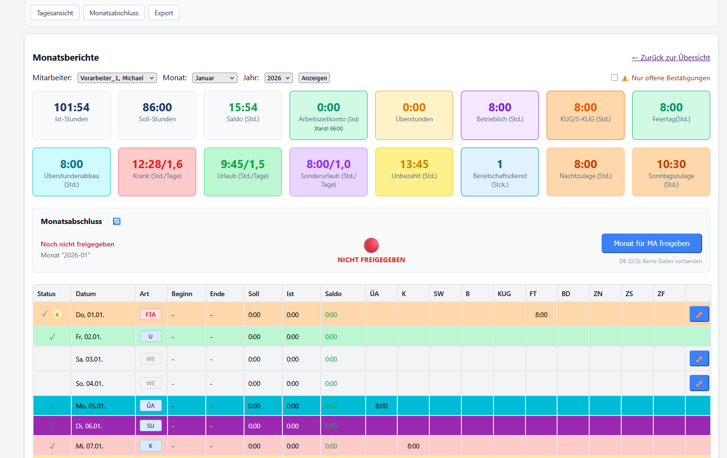Select the Arbeitszeitkonto summary card
The height and width of the screenshot is (458, 727).
[x=328, y=115]
